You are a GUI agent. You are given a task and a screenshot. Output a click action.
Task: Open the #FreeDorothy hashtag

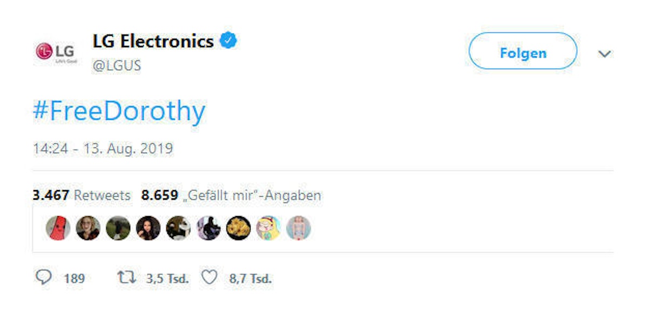click(x=119, y=111)
